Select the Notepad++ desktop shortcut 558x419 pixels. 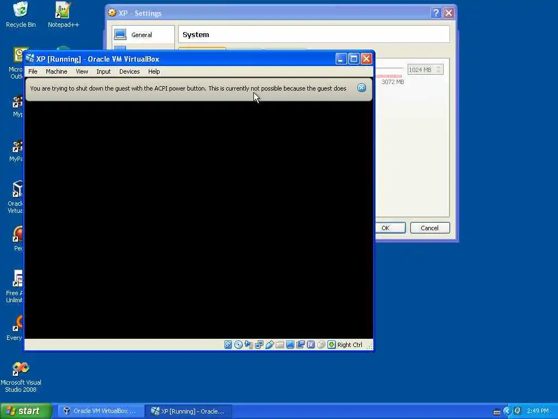pos(63,15)
